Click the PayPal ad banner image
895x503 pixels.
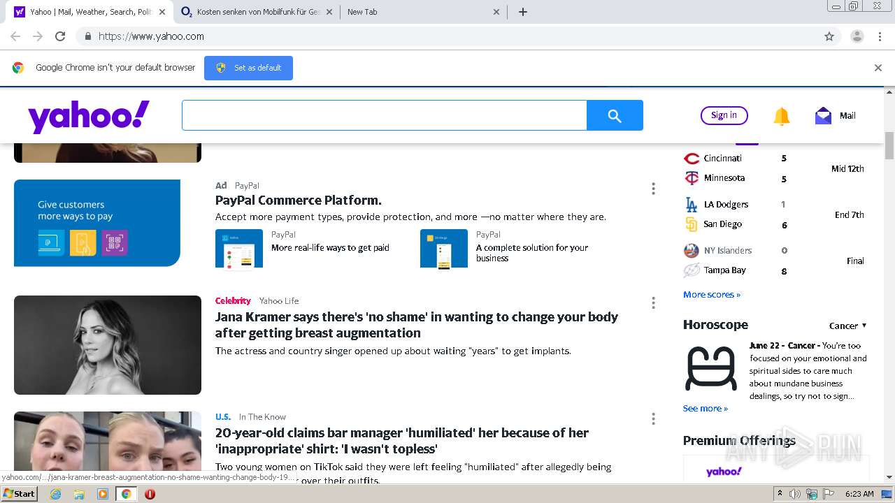click(97, 223)
